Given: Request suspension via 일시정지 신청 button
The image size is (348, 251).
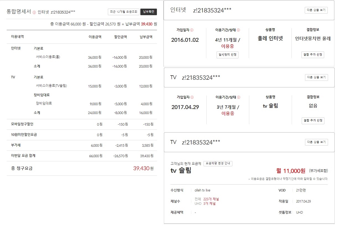Looking at the screenshot, I should click(x=227, y=55).
